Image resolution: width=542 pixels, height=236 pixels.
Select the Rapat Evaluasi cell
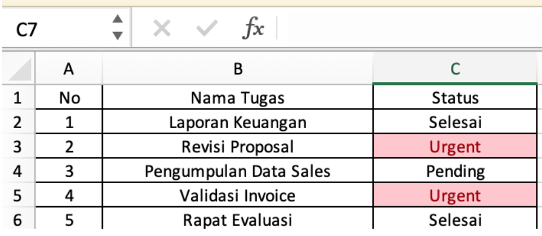(238, 220)
